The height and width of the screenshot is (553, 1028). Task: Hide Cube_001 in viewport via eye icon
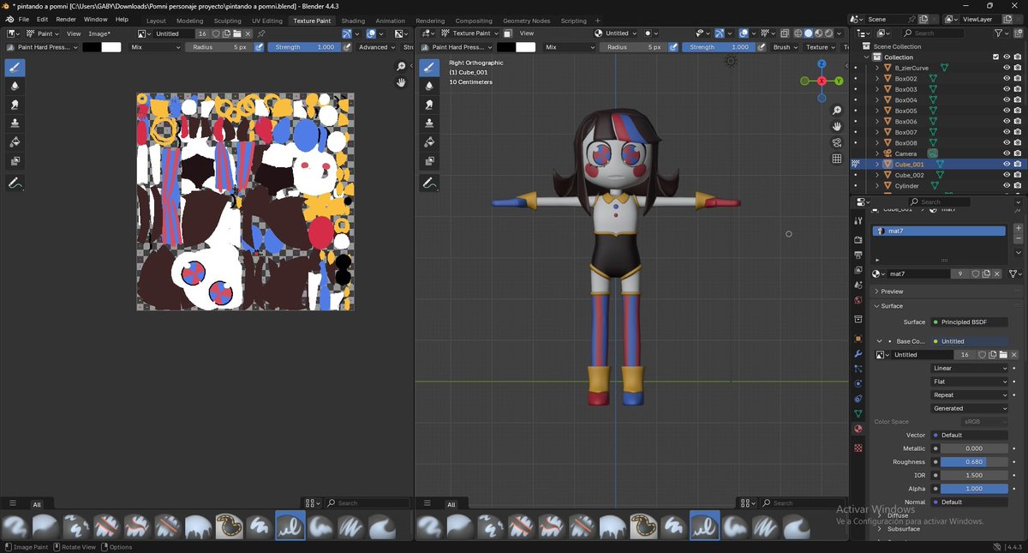tap(1007, 165)
